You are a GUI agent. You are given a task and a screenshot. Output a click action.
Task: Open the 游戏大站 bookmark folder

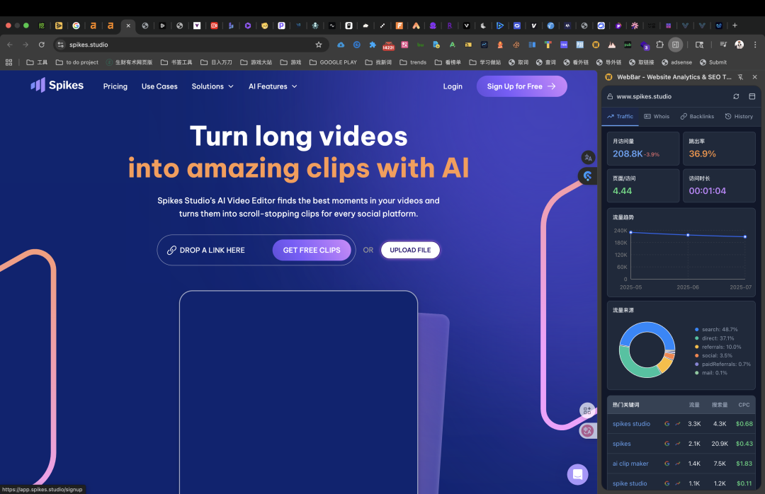[x=256, y=62]
